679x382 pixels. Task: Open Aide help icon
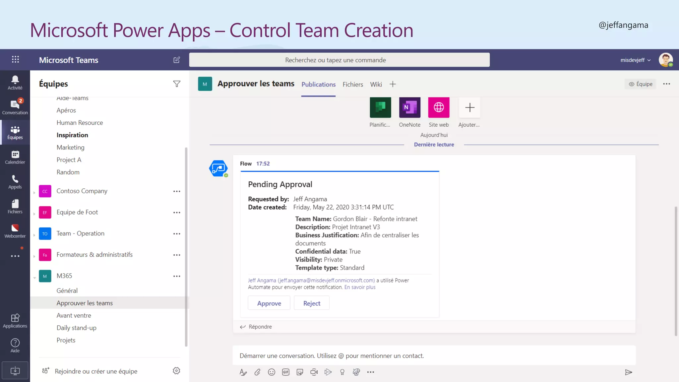point(15,346)
